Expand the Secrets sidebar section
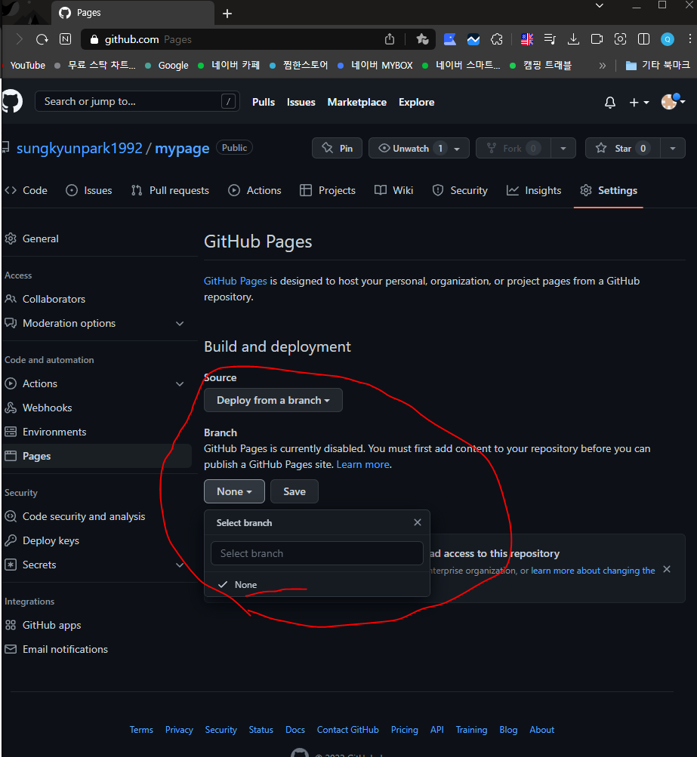 pos(180,565)
